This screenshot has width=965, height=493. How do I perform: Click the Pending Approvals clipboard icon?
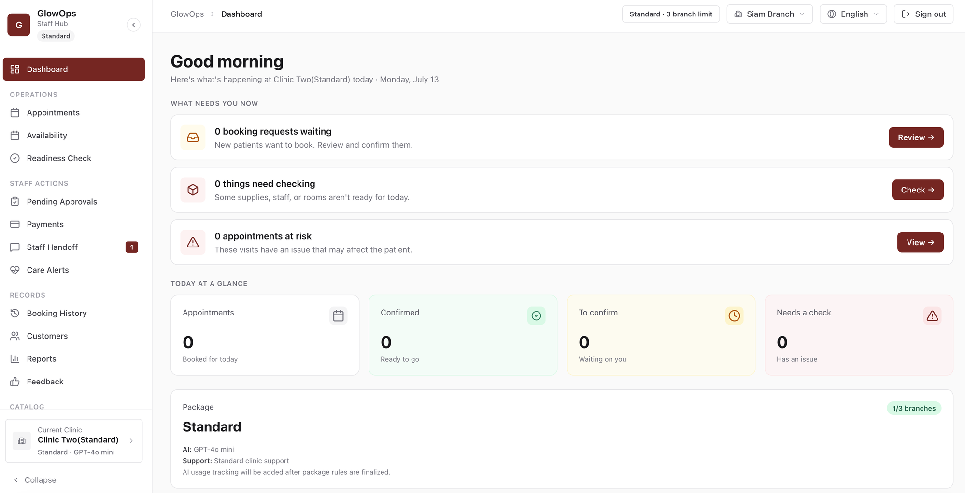[x=15, y=201]
